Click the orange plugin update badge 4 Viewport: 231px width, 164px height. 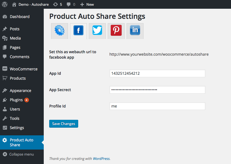click(27, 100)
